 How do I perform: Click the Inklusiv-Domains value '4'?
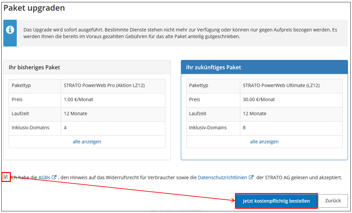click(x=65, y=128)
